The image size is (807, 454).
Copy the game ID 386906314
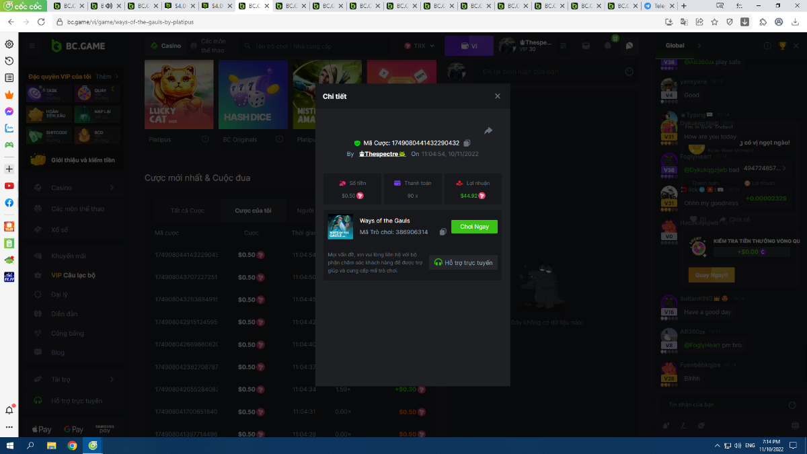pyautogui.click(x=443, y=232)
